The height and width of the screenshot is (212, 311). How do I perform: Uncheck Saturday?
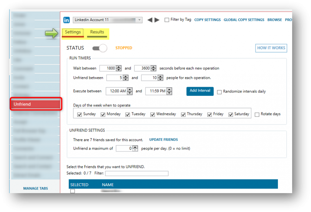[231, 115]
